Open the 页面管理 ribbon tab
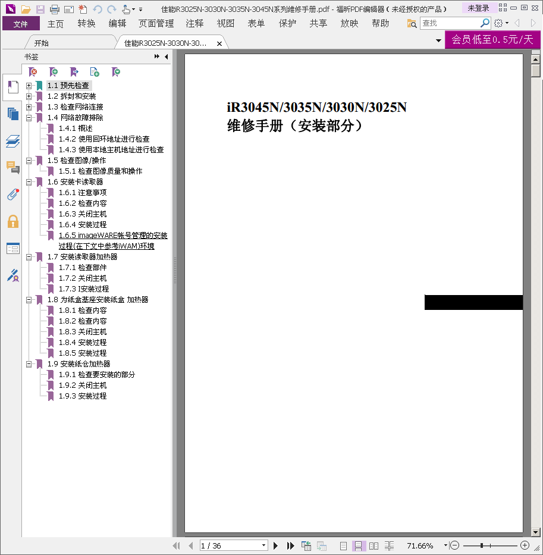The height and width of the screenshot is (555, 543). coord(156,24)
